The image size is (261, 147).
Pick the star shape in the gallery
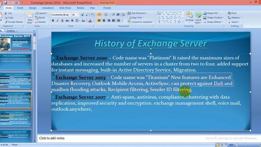179,22
